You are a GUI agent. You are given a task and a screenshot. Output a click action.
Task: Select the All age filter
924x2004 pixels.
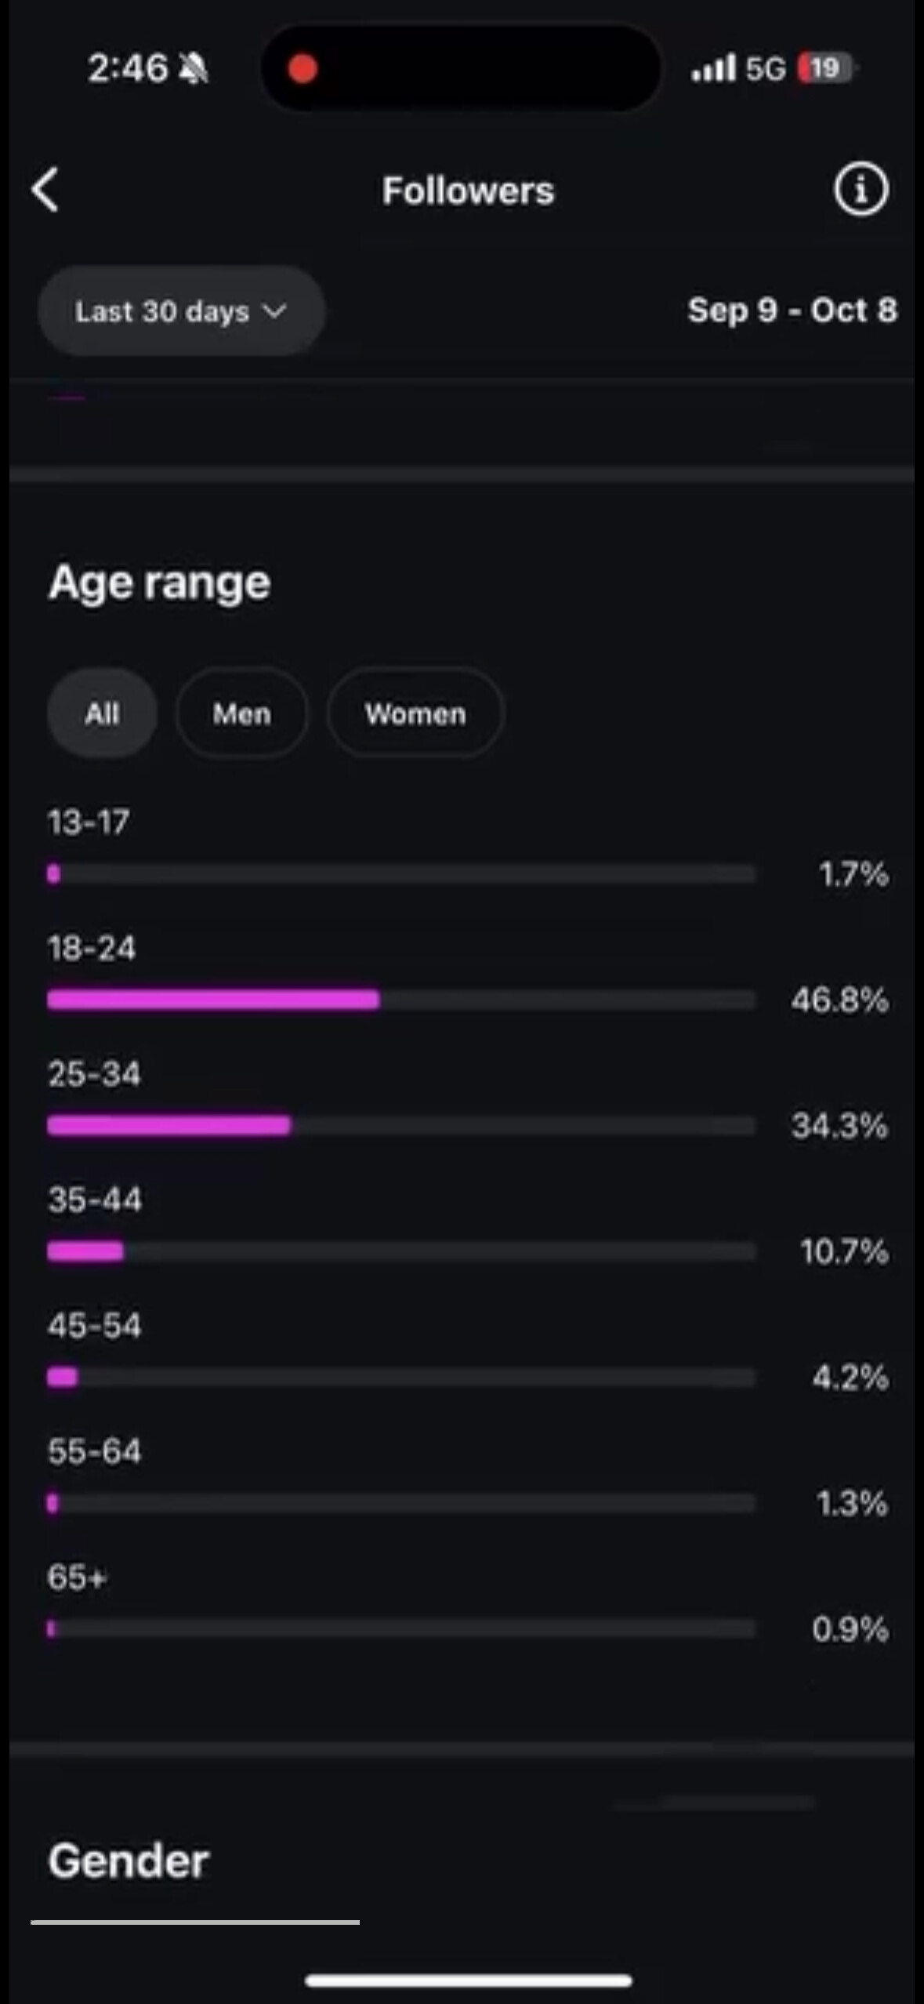pyautogui.click(x=102, y=713)
